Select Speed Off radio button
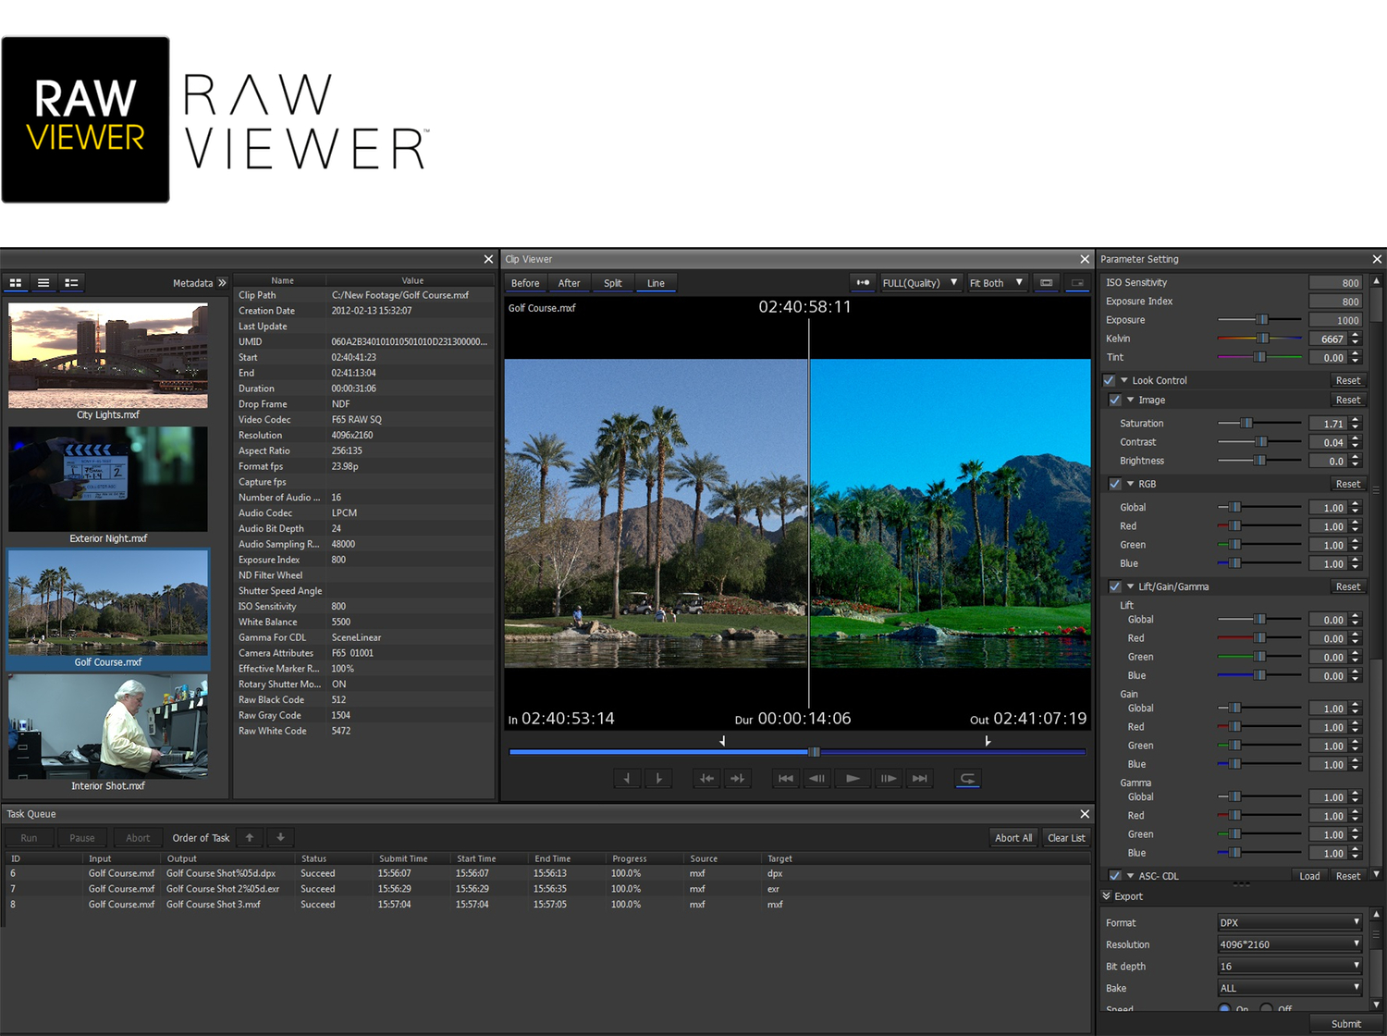 (1267, 1009)
